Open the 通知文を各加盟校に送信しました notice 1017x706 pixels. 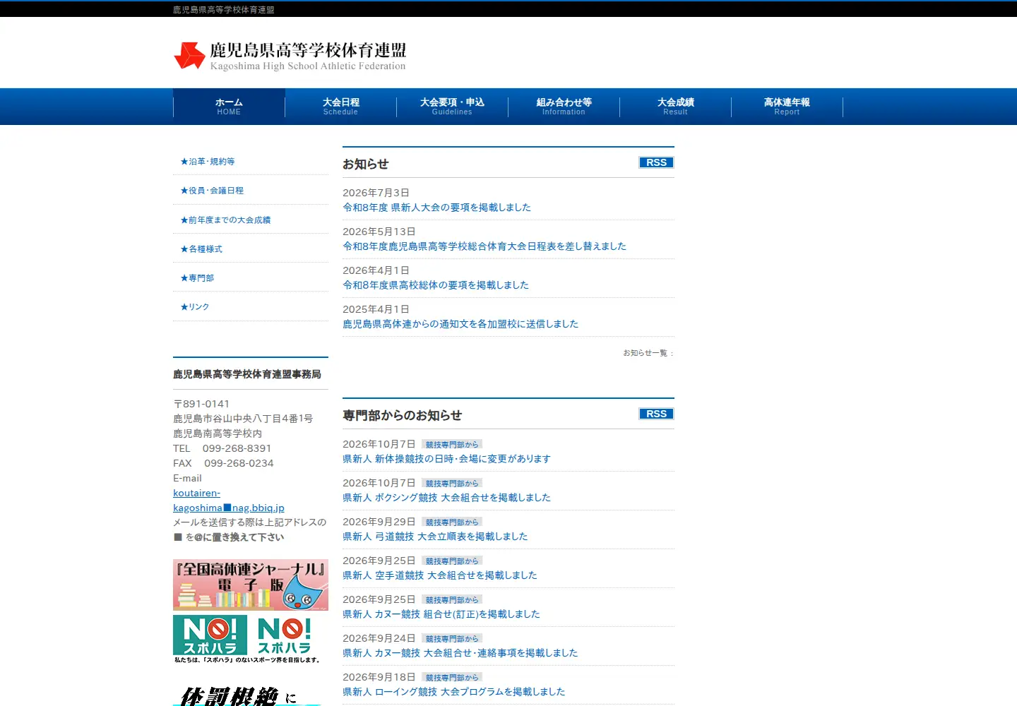pyautogui.click(x=460, y=324)
